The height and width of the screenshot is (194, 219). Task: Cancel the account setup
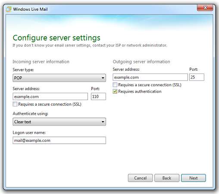click(x=140, y=178)
